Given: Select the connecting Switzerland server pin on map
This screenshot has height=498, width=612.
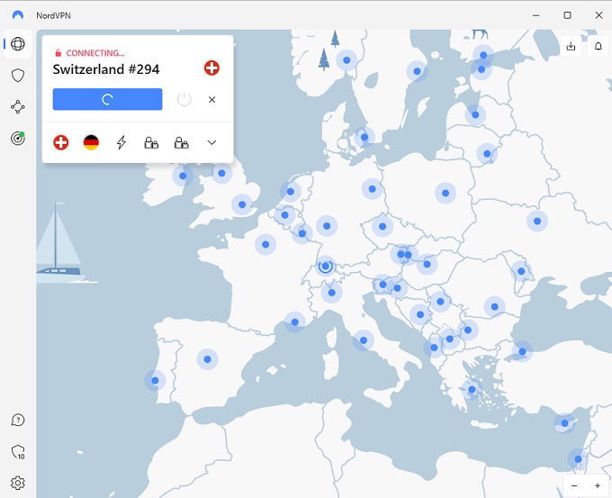Looking at the screenshot, I should click(326, 267).
